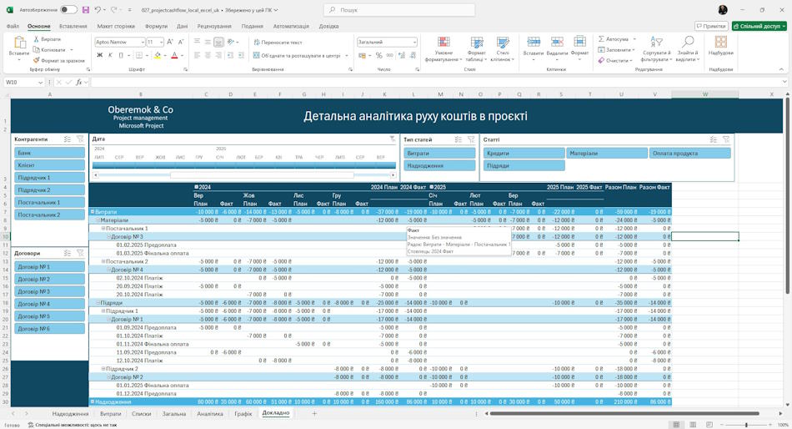The image size is (792, 429).
Task: Filter by Банк in the Контрагенти slicer
Action: click(49, 153)
